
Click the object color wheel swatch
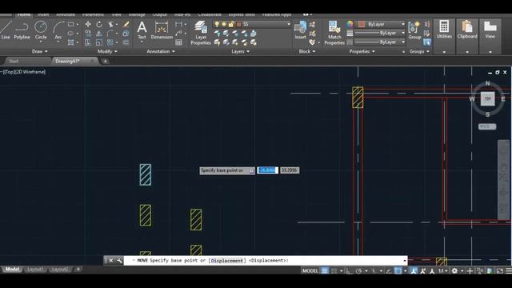click(350, 24)
